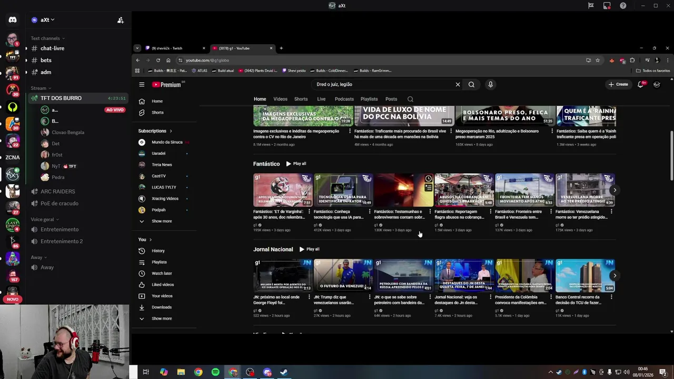Go back in Chrome browser
The height and width of the screenshot is (379, 674).
click(138, 60)
